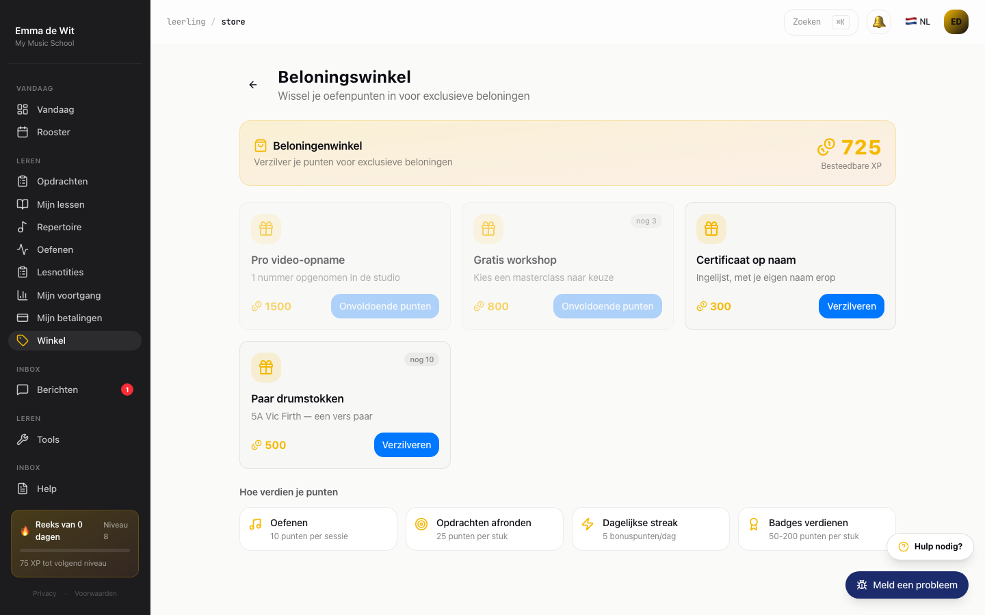The image size is (985, 615).
Task: Click the lightning icon for Dagelijkse streak
Action: tap(588, 524)
